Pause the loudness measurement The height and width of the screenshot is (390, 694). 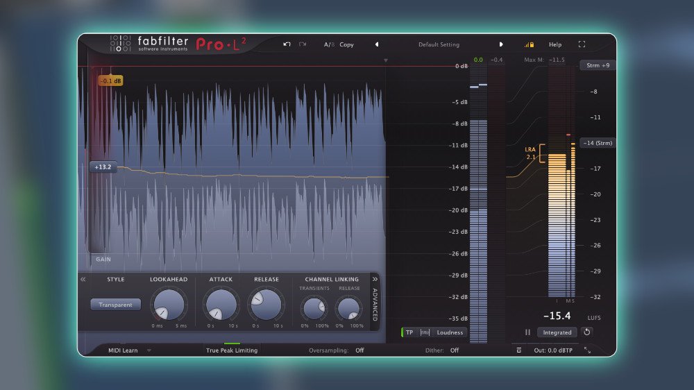pyautogui.click(x=527, y=332)
